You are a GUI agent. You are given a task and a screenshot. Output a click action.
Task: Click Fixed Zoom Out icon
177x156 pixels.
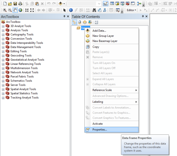coord(32,10)
